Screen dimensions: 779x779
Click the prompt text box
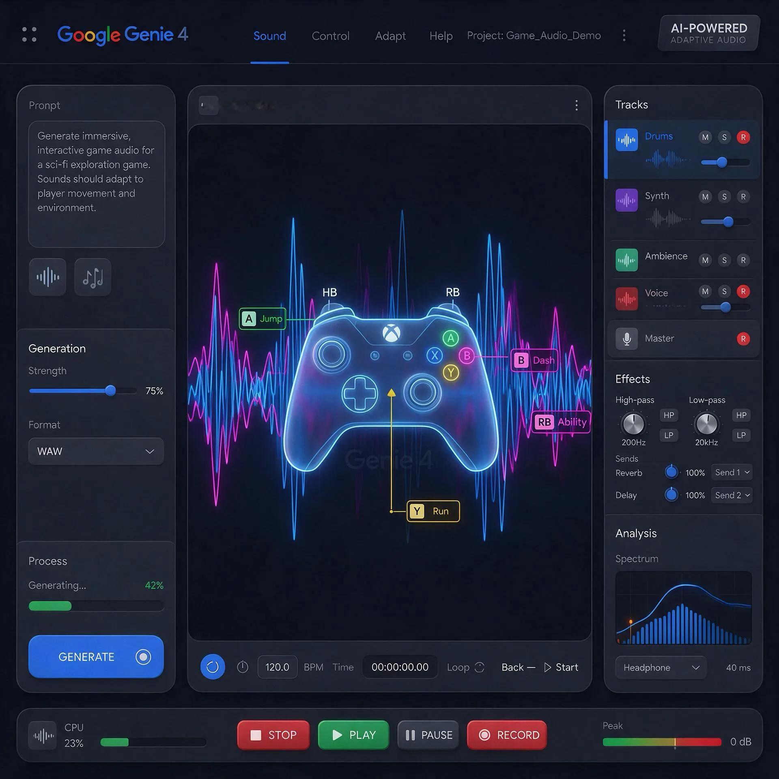(97, 184)
